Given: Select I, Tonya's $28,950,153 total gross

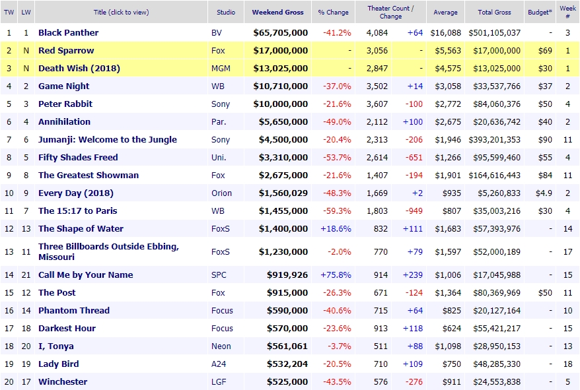Looking at the screenshot, I should tap(497, 346).
